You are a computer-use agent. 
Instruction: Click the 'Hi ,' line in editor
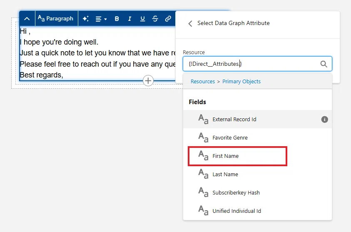click(x=25, y=31)
